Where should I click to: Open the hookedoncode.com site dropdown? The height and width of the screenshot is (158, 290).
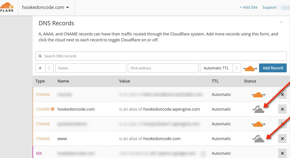click(x=45, y=7)
